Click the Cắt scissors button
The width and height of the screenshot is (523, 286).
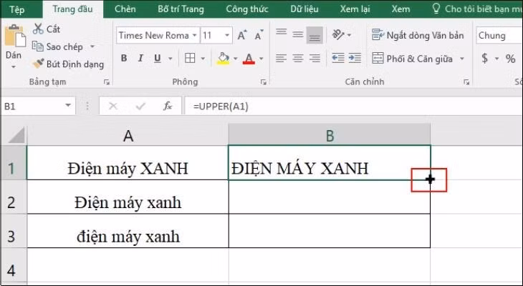click(x=46, y=29)
